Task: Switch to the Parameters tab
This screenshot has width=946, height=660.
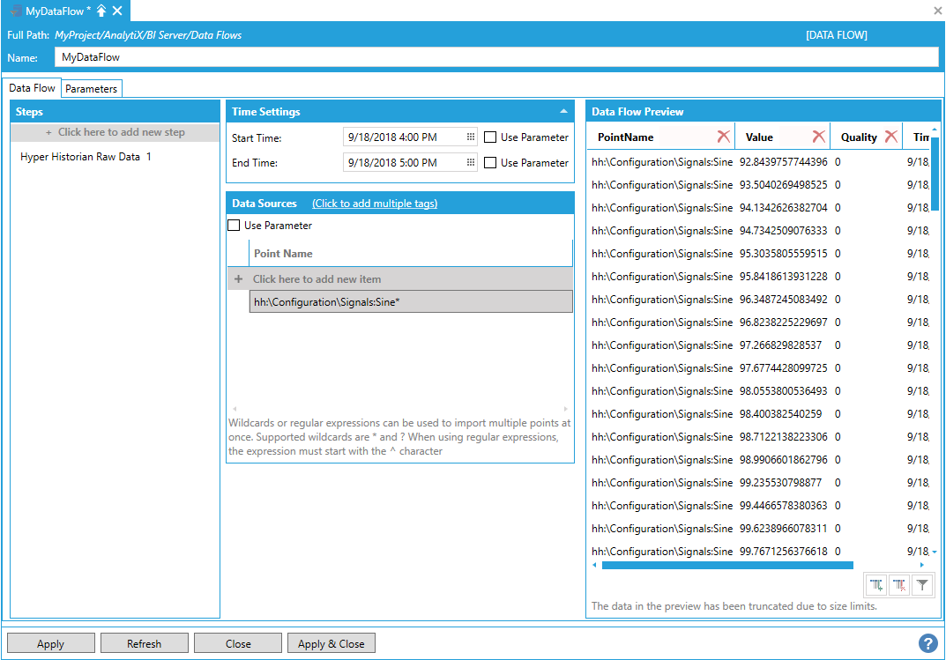Action: point(91,89)
